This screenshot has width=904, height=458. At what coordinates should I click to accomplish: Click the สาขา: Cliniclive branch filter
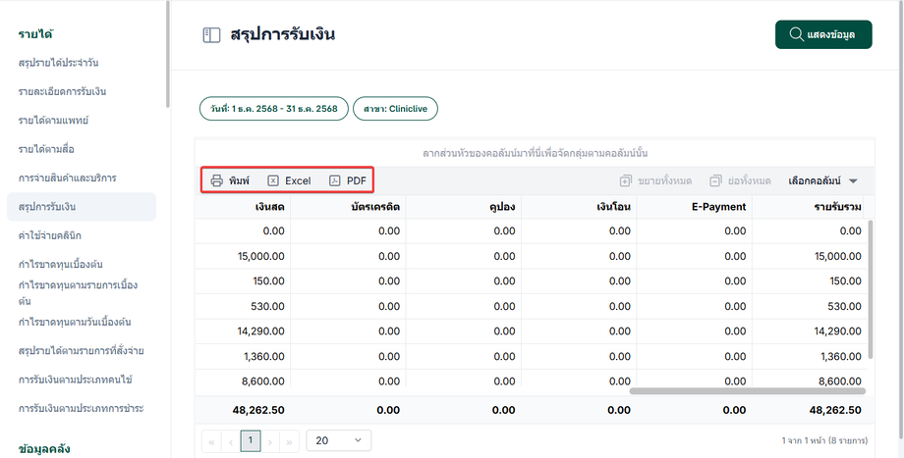click(395, 109)
